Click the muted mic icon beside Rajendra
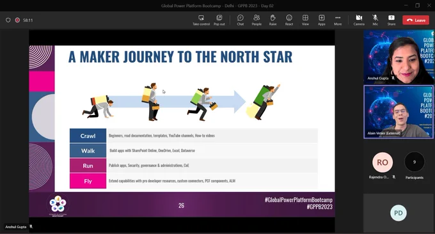The width and height of the screenshot is (435, 234). (394, 177)
